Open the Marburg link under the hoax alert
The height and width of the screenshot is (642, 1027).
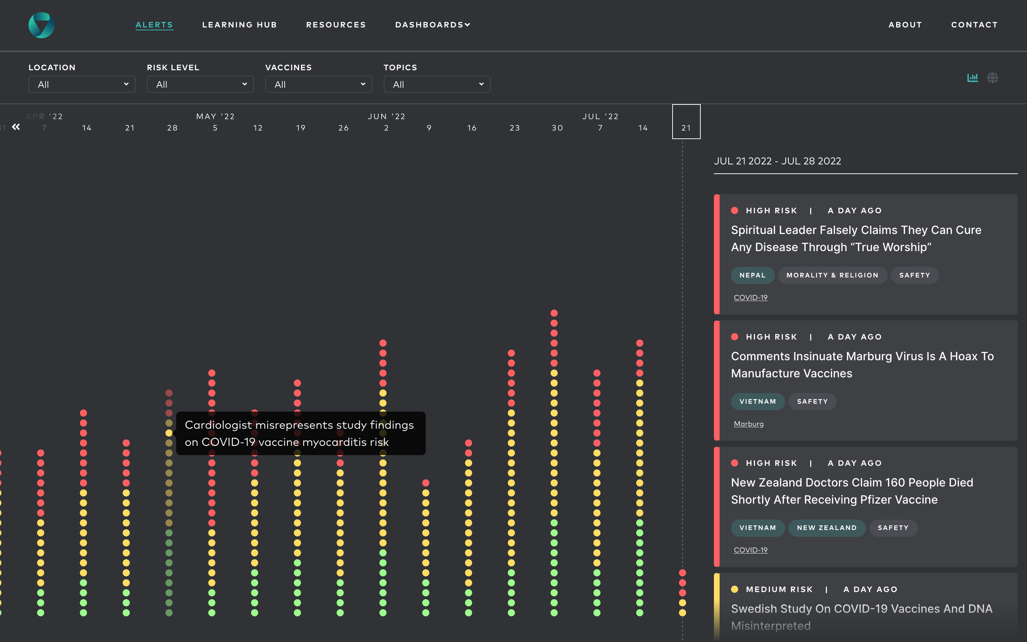pos(748,423)
